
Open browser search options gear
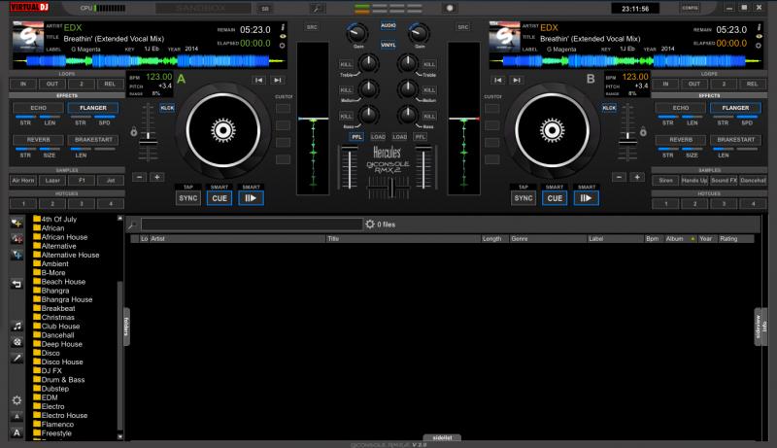[370, 224]
